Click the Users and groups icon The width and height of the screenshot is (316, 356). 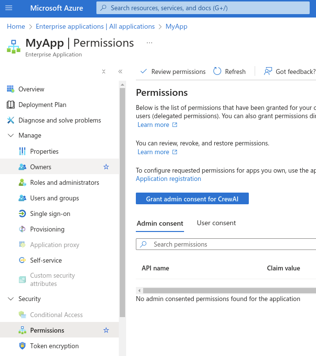pyautogui.click(x=22, y=198)
